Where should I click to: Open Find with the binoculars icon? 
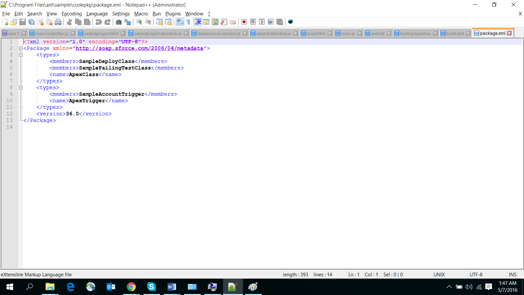pyautogui.click(x=119, y=22)
